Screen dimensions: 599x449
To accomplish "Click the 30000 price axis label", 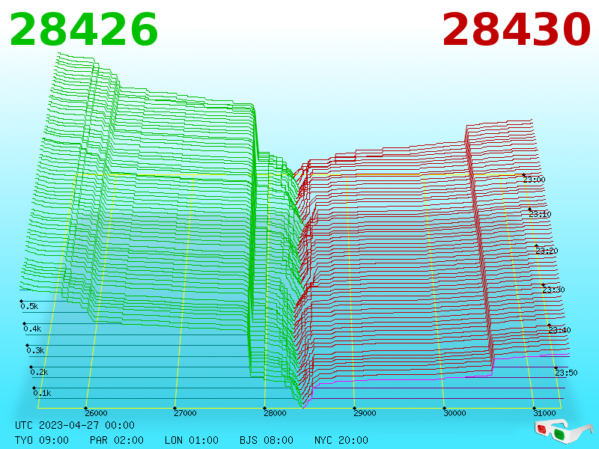I will (454, 413).
